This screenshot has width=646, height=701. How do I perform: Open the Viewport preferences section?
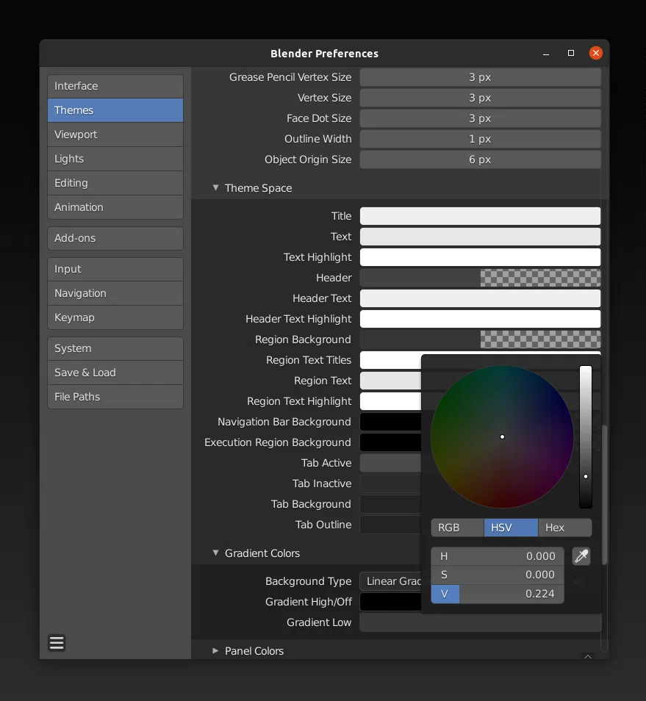tap(115, 134)
